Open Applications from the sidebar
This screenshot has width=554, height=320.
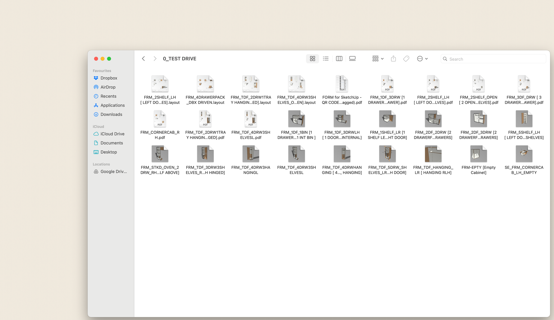[x=112, y=105]
